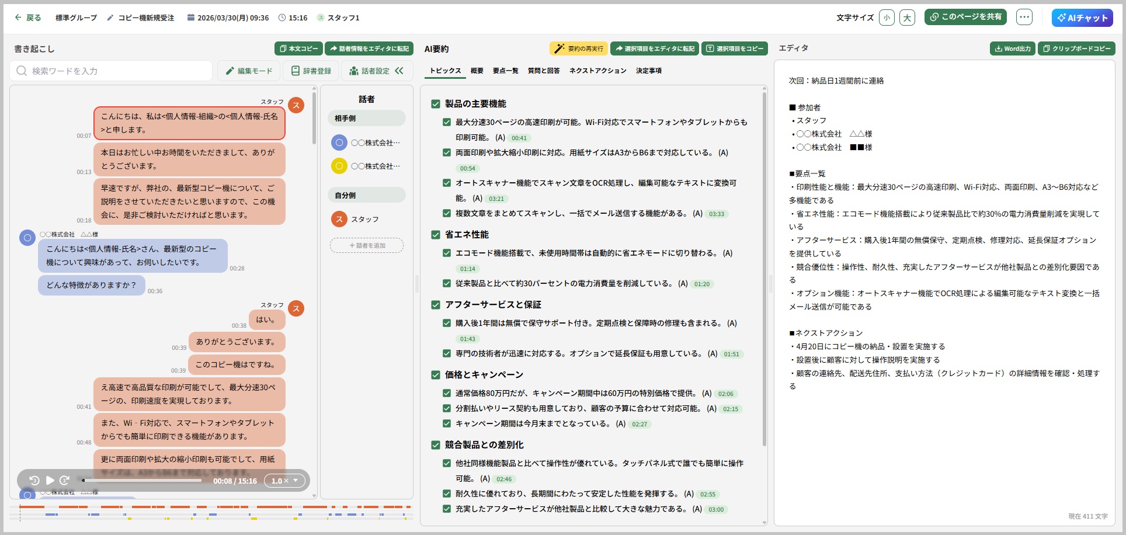Click the audio playback progress bar
This screenshot has height=535, width=1126.
pos(142,481)
